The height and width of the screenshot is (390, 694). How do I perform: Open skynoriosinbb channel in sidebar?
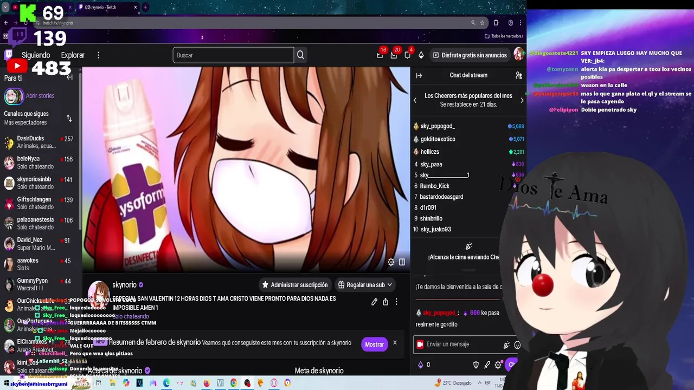pyautogui.click(x=38, y=183)
